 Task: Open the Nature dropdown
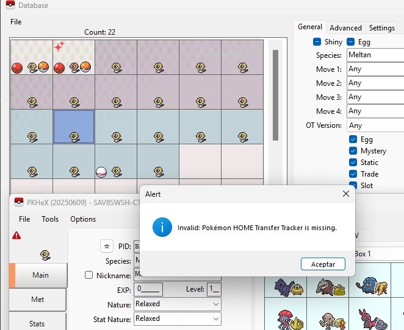click(x=177, y=304)
